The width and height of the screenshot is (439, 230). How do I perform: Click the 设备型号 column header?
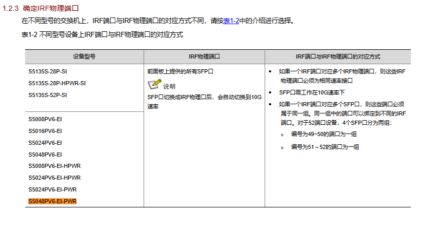(x=84, y=56)
